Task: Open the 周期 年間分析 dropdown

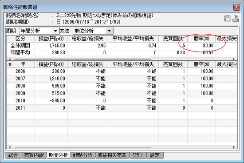Action: coord(55,31)
